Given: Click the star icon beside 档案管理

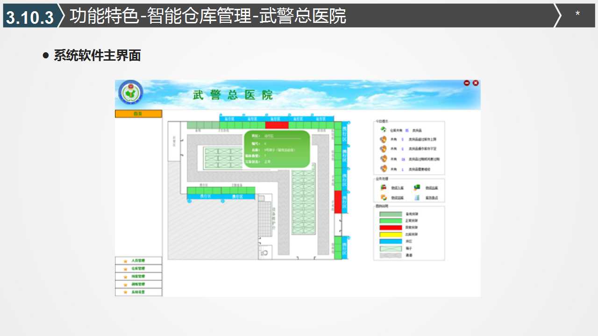Looking at the screenshot, I should [125, 277].
